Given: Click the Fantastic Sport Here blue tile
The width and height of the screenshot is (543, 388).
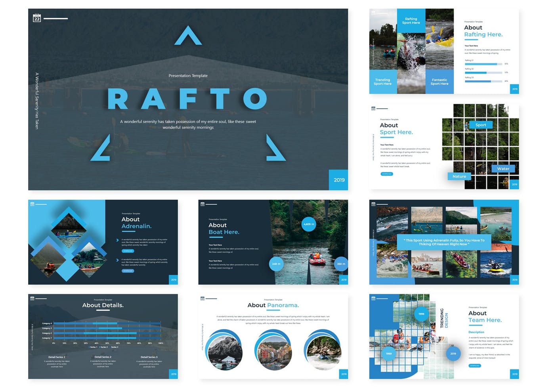Looking at the screenshot, I should click(x=439, y=82).
